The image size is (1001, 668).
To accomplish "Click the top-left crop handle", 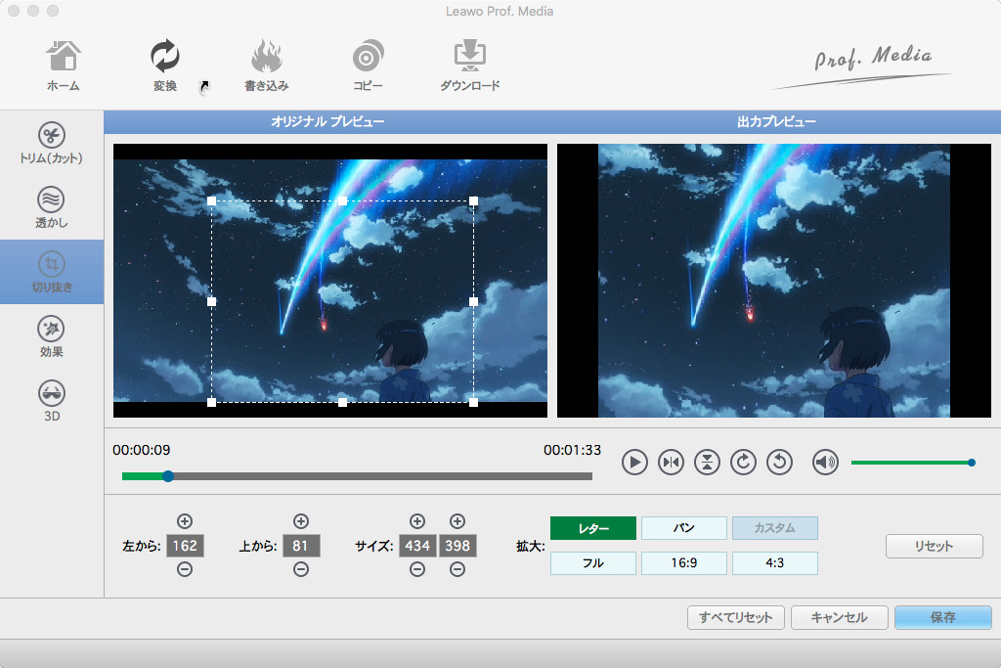I will 212,200.
